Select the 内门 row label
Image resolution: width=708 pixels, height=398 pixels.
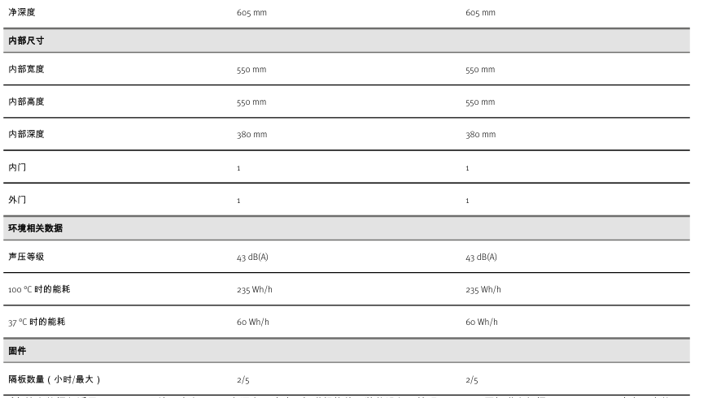pyautogui.click(x=17, y=167)
